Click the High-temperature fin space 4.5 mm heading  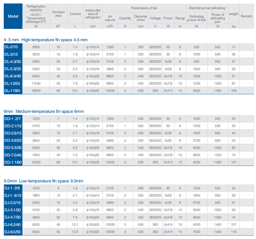point(46,40)
